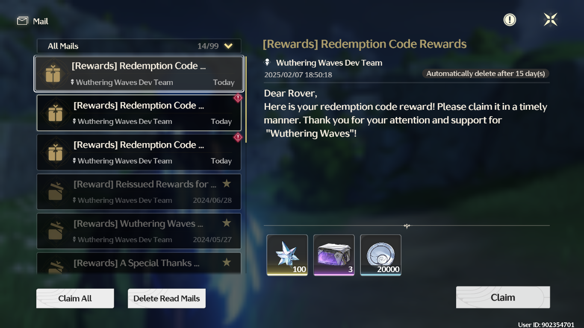Toggle the star on the 2024/05/27 mail

click(x=227, y=223)
